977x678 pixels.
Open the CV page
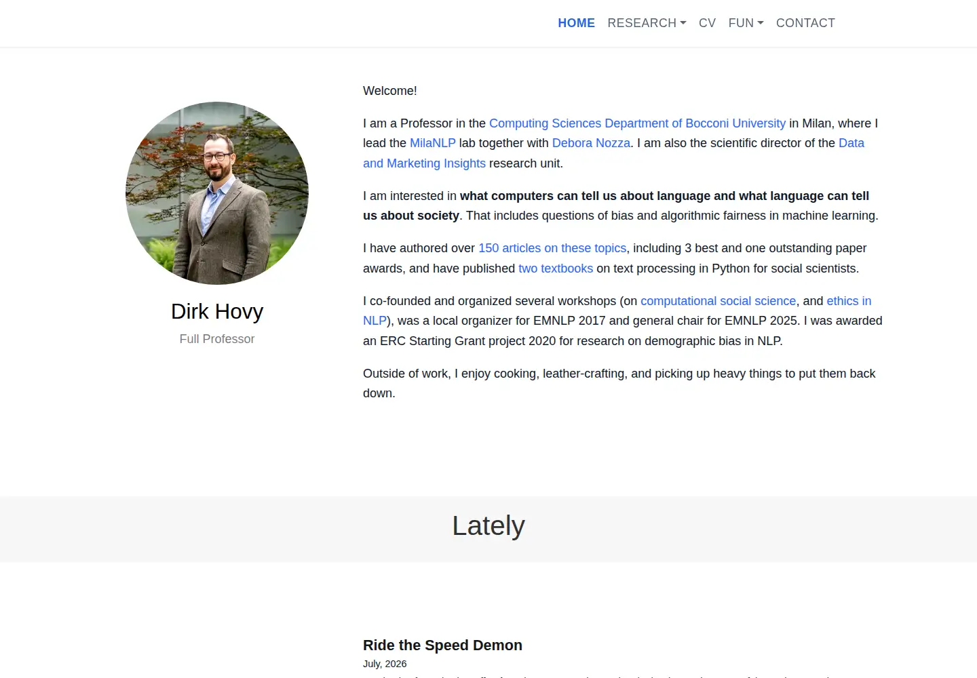pos(707,23)
